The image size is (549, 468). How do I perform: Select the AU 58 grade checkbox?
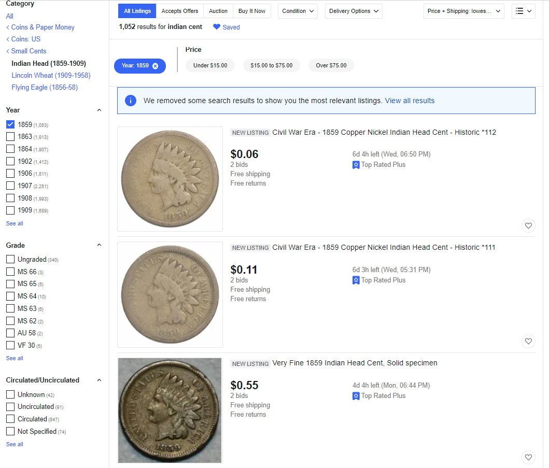click(x=10, y=333)
